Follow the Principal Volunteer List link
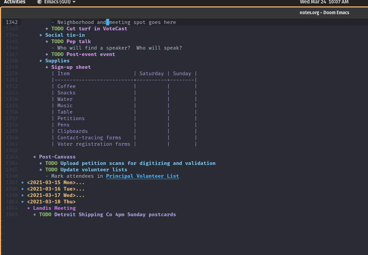368x255 pixels. pyautogui.click(x=142, y=176)
